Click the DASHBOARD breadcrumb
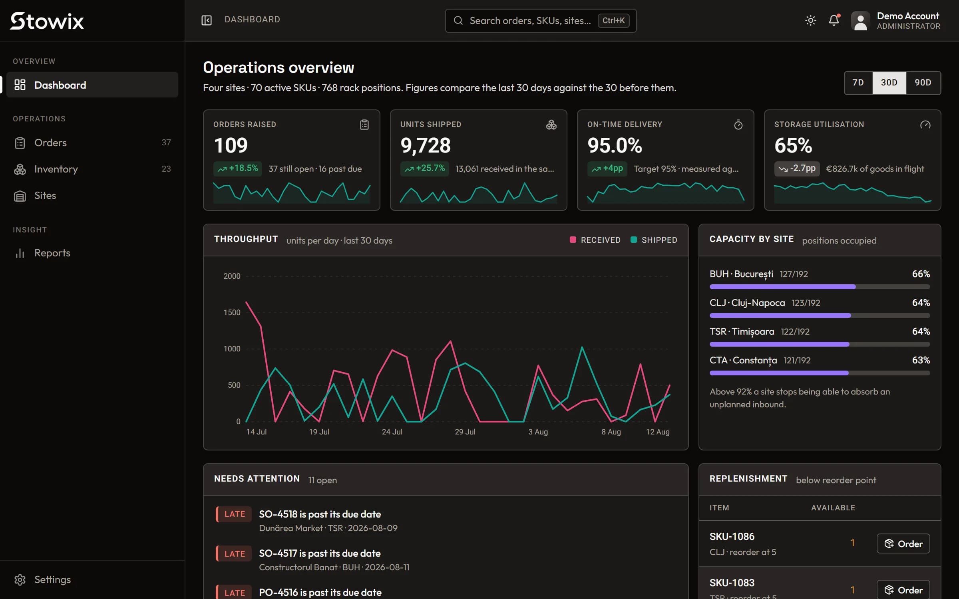This screenshot has height=599, width=959. 252,20
